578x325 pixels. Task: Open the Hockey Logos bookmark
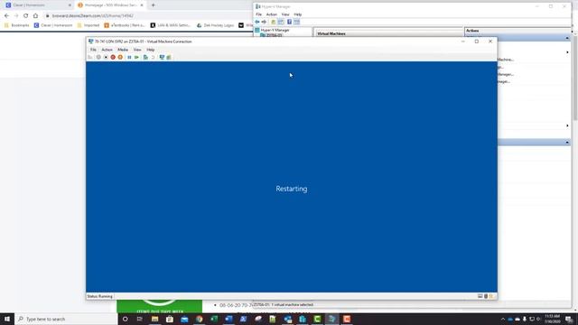[x=216, y=25]
